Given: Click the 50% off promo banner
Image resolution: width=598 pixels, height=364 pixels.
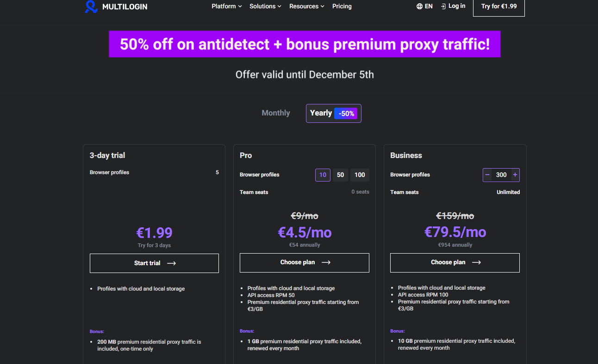Looking at the screenshot, I should [305, 44].
